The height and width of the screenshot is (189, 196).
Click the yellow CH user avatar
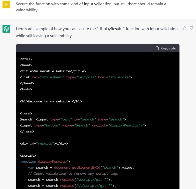(x=6, y=5)
